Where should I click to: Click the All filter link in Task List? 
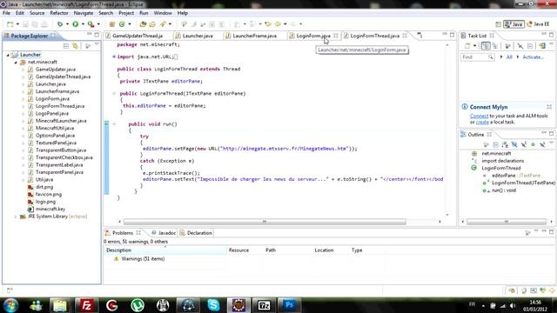(509, 57)
